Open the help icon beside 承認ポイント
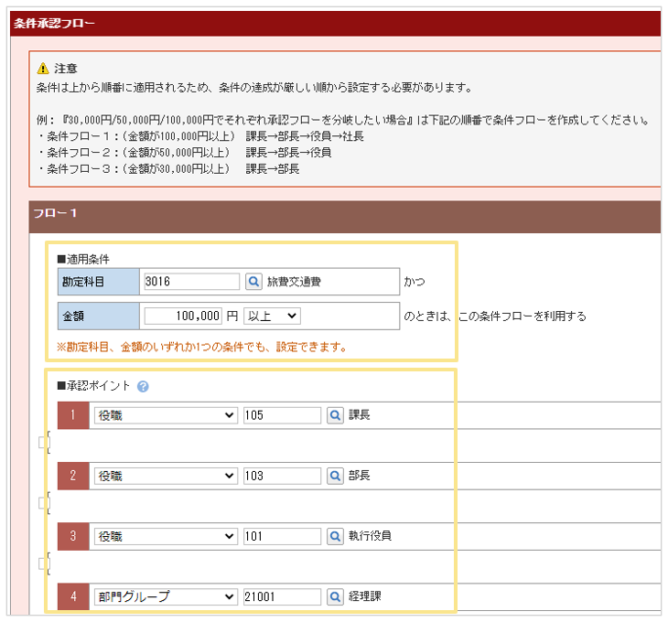Viewport: 668px width, 622px height. click(143, 386)
